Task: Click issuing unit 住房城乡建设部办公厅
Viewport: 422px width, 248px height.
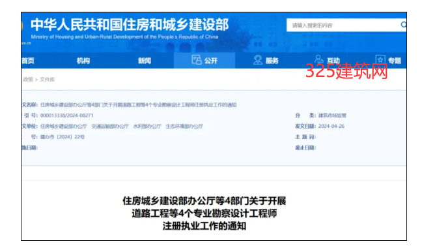Action: coord(64,126)
